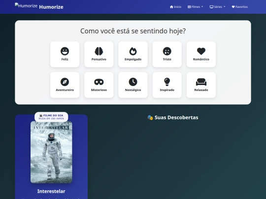Click the Misterioso label text
Image resolution: width=266 pixels, height=199 pixels.
(x=99, y=90)
